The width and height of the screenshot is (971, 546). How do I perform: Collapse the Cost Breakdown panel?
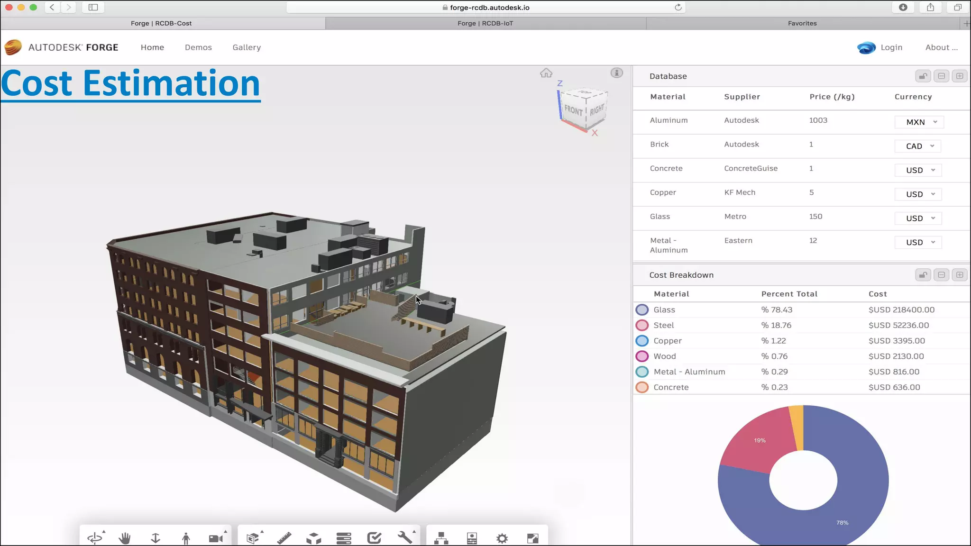click(x=942, y=275)
